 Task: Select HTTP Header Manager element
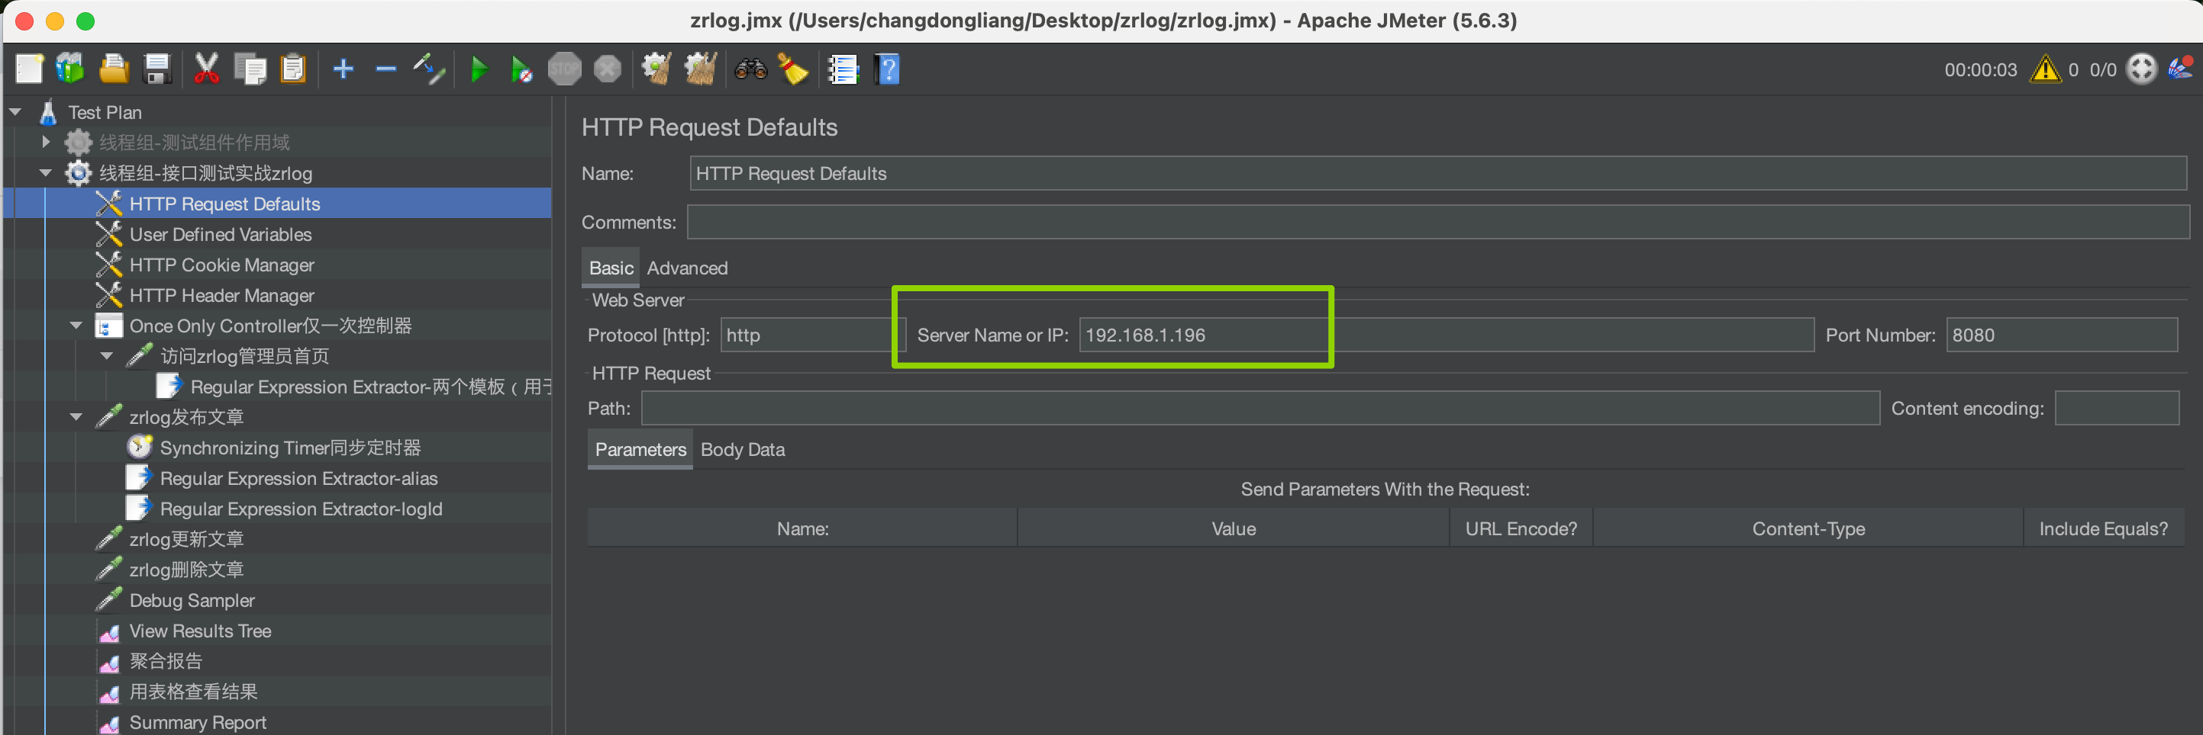click(221, 295)
